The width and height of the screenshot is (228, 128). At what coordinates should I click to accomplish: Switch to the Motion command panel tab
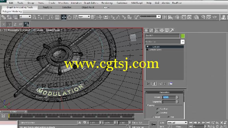(162, 30)
